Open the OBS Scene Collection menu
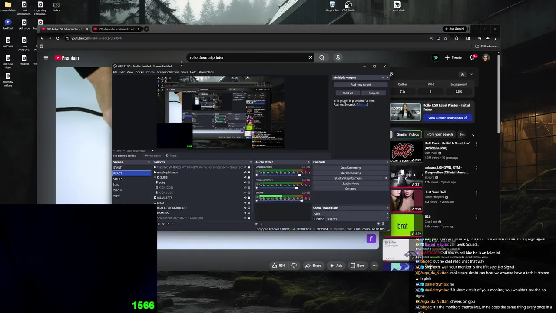556x313 pixels. tap(168, 72)
